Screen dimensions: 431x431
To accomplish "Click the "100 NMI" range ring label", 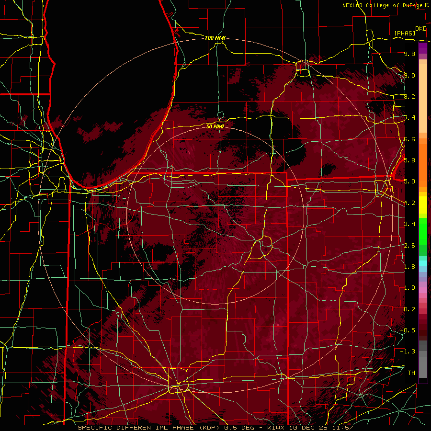I will pyautogui.click(x=215, y=38).
